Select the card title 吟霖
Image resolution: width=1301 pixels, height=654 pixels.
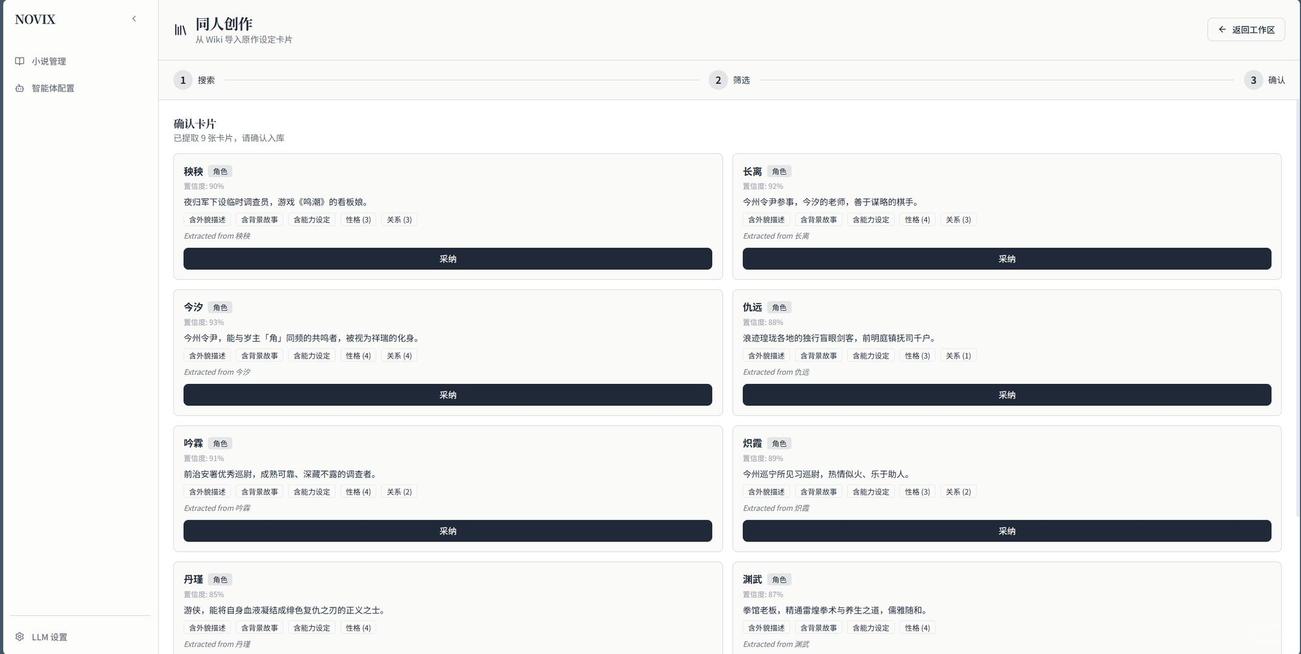coord(193,444)
